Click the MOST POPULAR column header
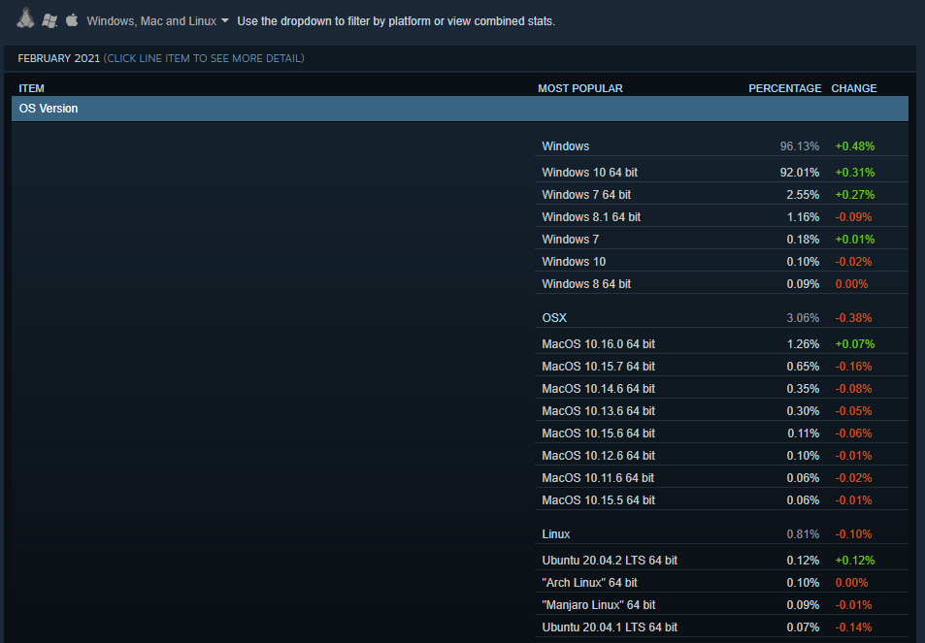 [x=579, y=88]
